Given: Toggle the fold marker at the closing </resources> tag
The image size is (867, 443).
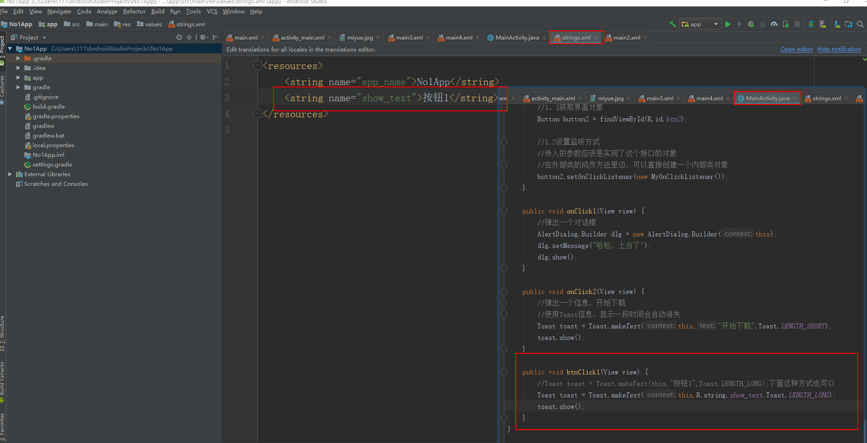Looking at the screenshot, I should click(x=257, y=114).
